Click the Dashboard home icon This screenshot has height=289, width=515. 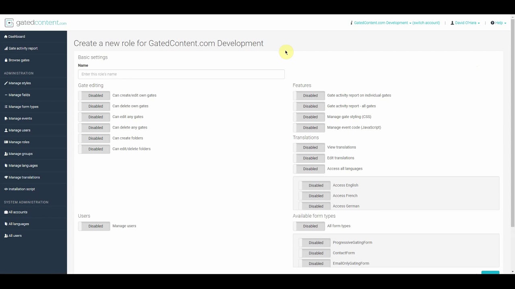point(6,37)
